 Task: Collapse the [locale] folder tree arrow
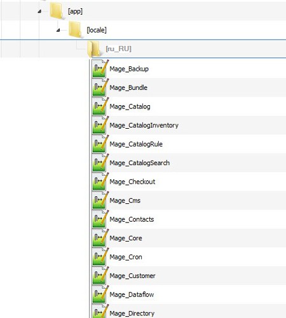[58, 31]
